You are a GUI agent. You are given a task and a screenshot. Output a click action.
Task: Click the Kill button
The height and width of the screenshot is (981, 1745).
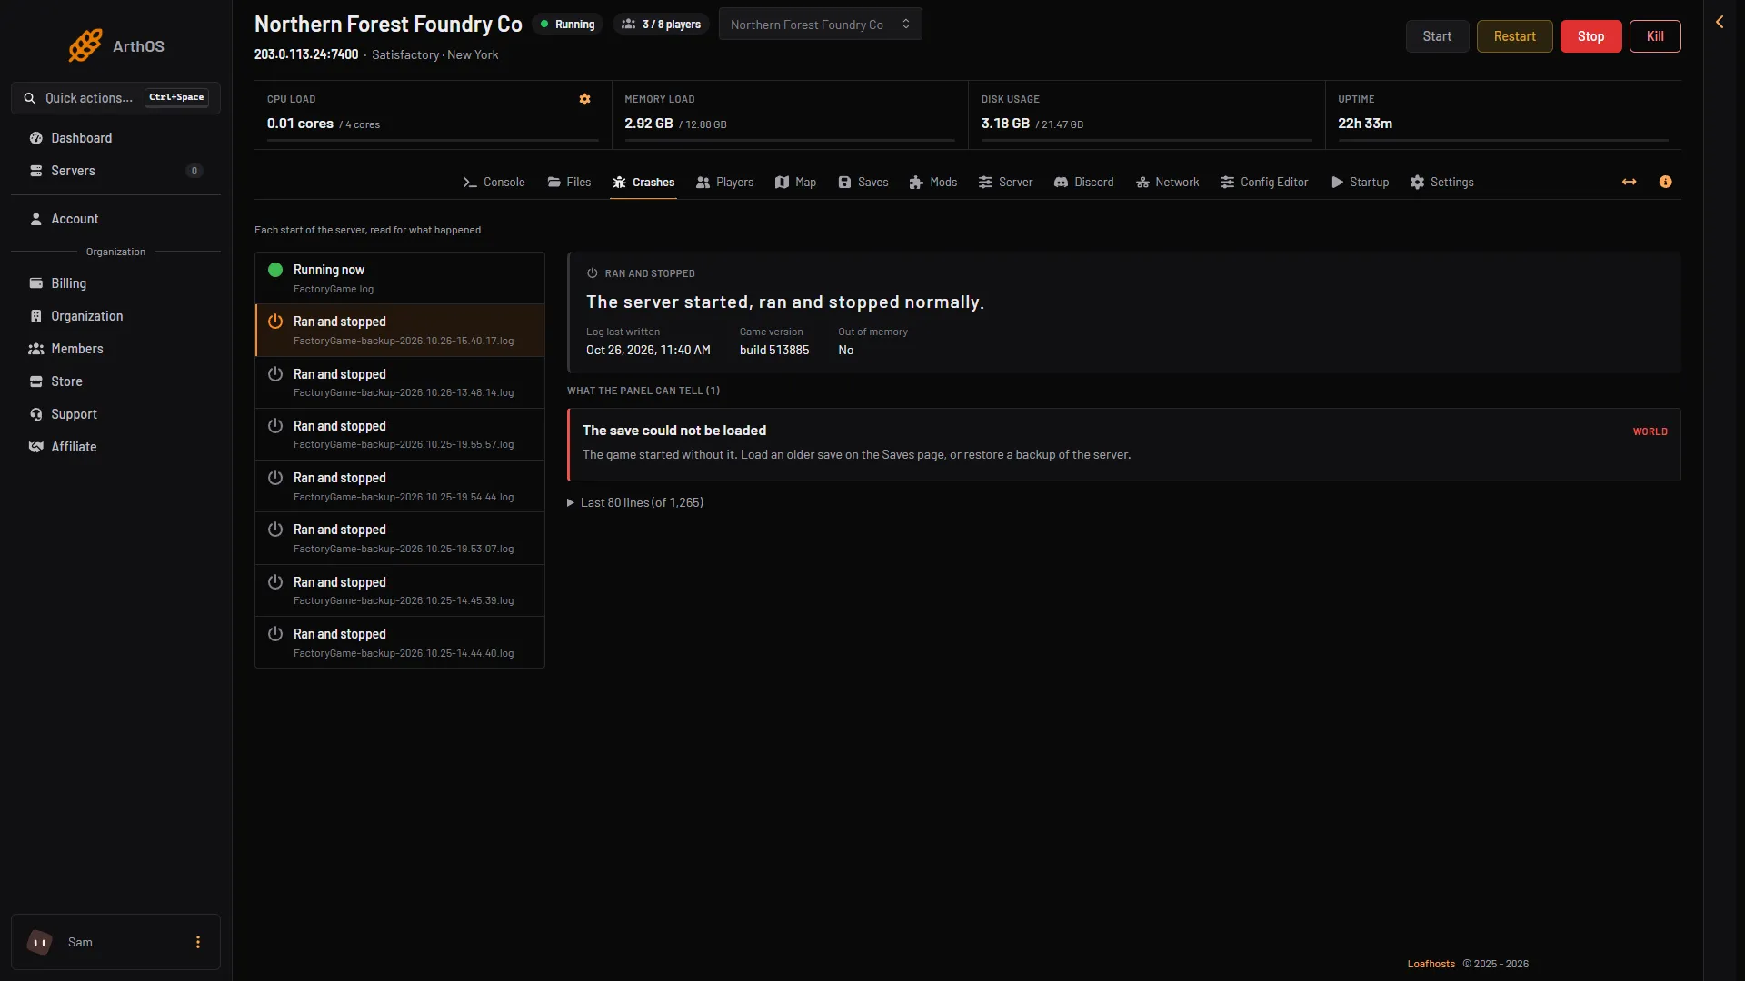pyautogui.click(x=1655, y=36)
